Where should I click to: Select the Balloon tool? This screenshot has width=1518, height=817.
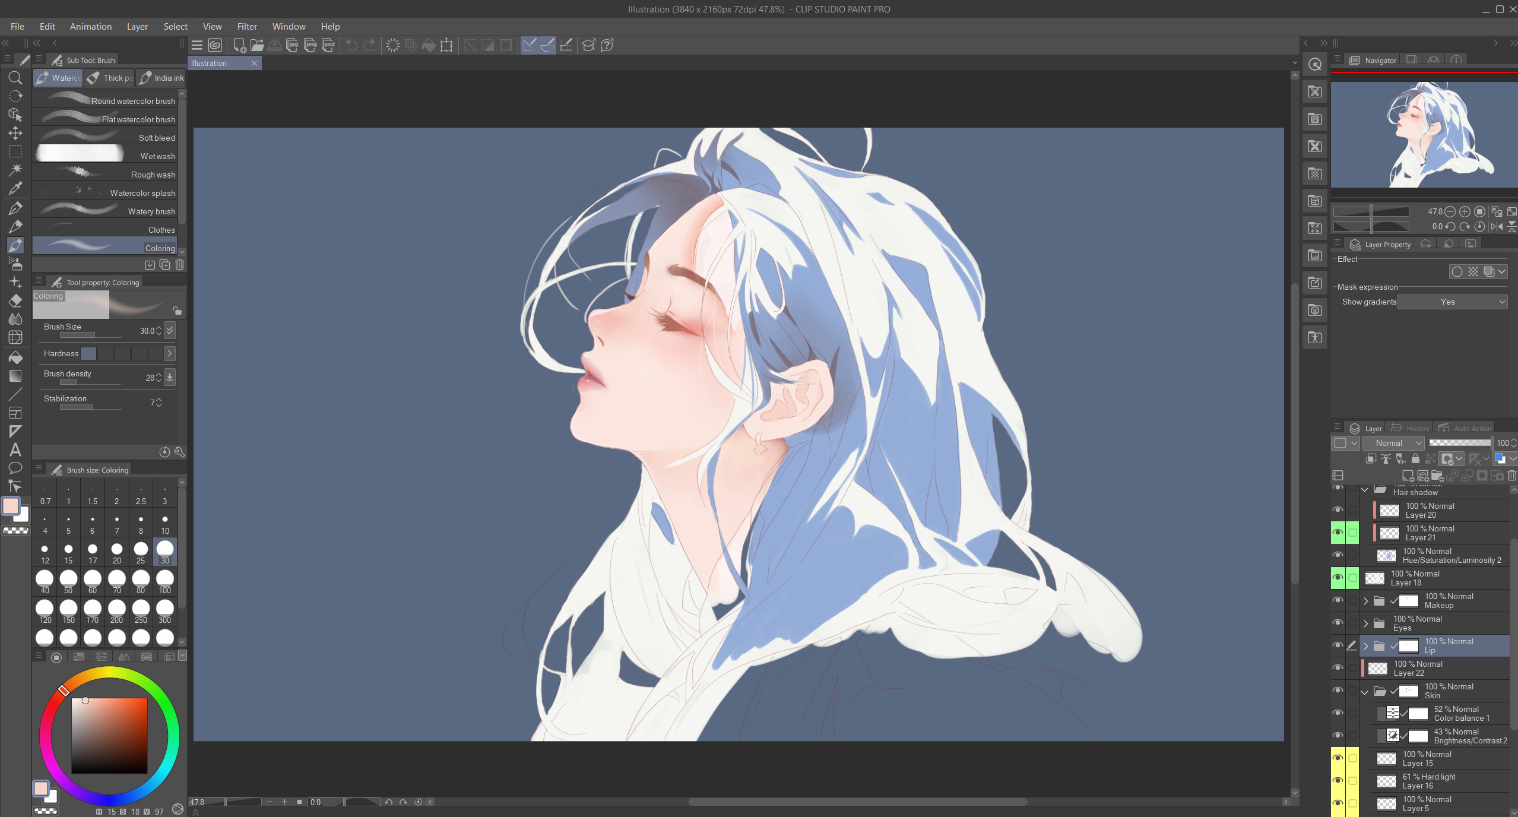click(x=15, y=468)
